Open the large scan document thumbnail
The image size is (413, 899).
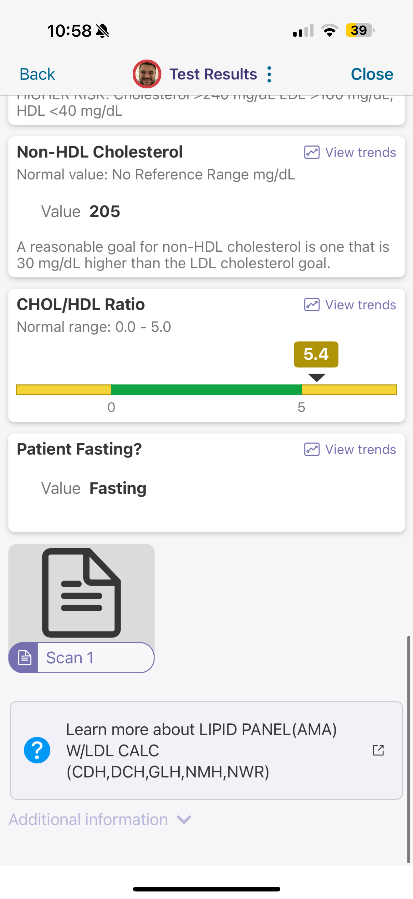(81, 593)
